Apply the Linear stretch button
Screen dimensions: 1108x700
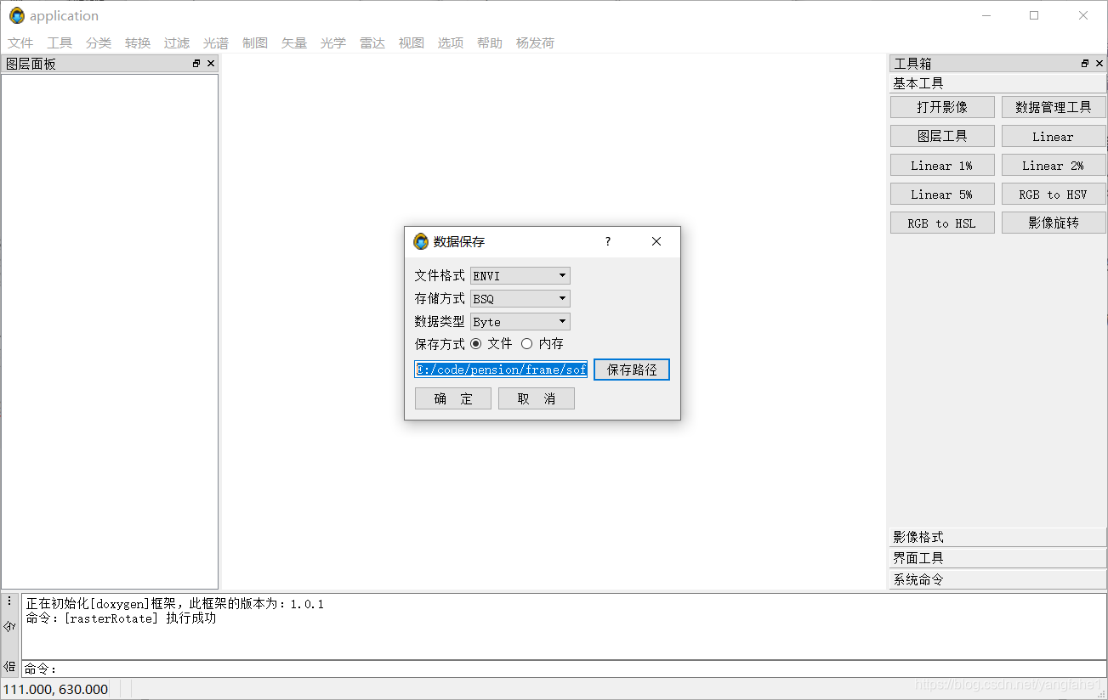tap(1054, 136)
